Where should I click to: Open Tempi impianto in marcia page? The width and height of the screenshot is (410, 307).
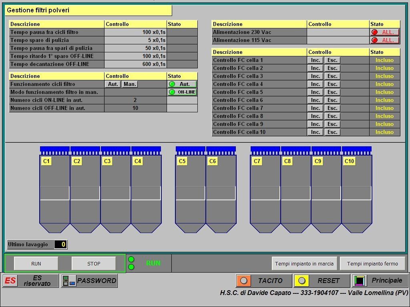click(304, 264)
